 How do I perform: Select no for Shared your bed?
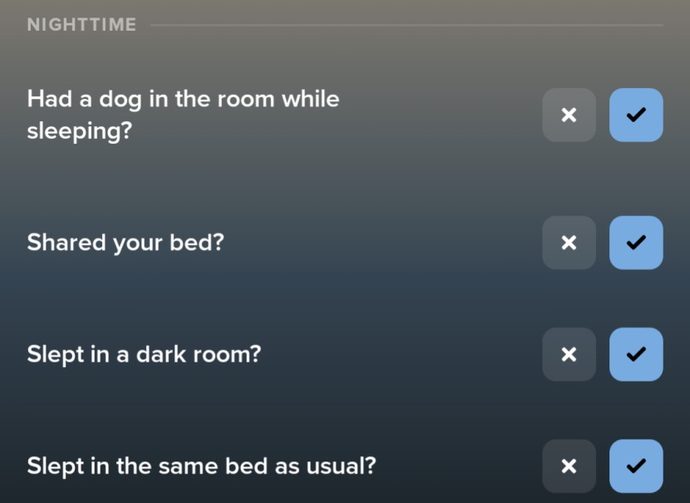pos(569,243)
